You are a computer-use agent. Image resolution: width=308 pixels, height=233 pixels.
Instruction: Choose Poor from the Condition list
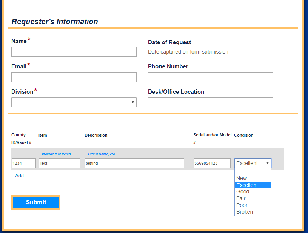[242, 205]
